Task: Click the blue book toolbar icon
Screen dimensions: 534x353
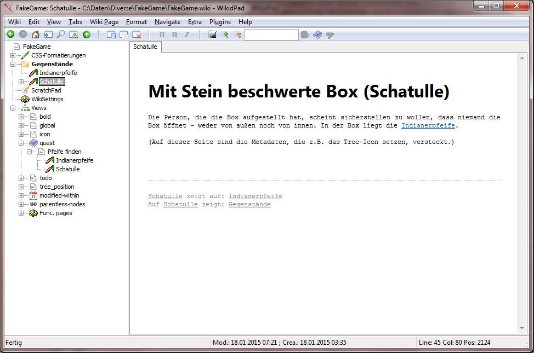Action: coord(318,34)
